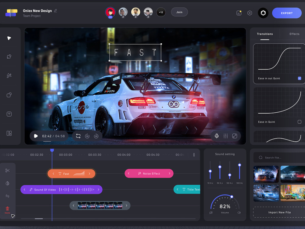Viewport: 305px width, 229px height.
Task: Click left chevron on Noise Effect clip
Action: pos(129,173)
